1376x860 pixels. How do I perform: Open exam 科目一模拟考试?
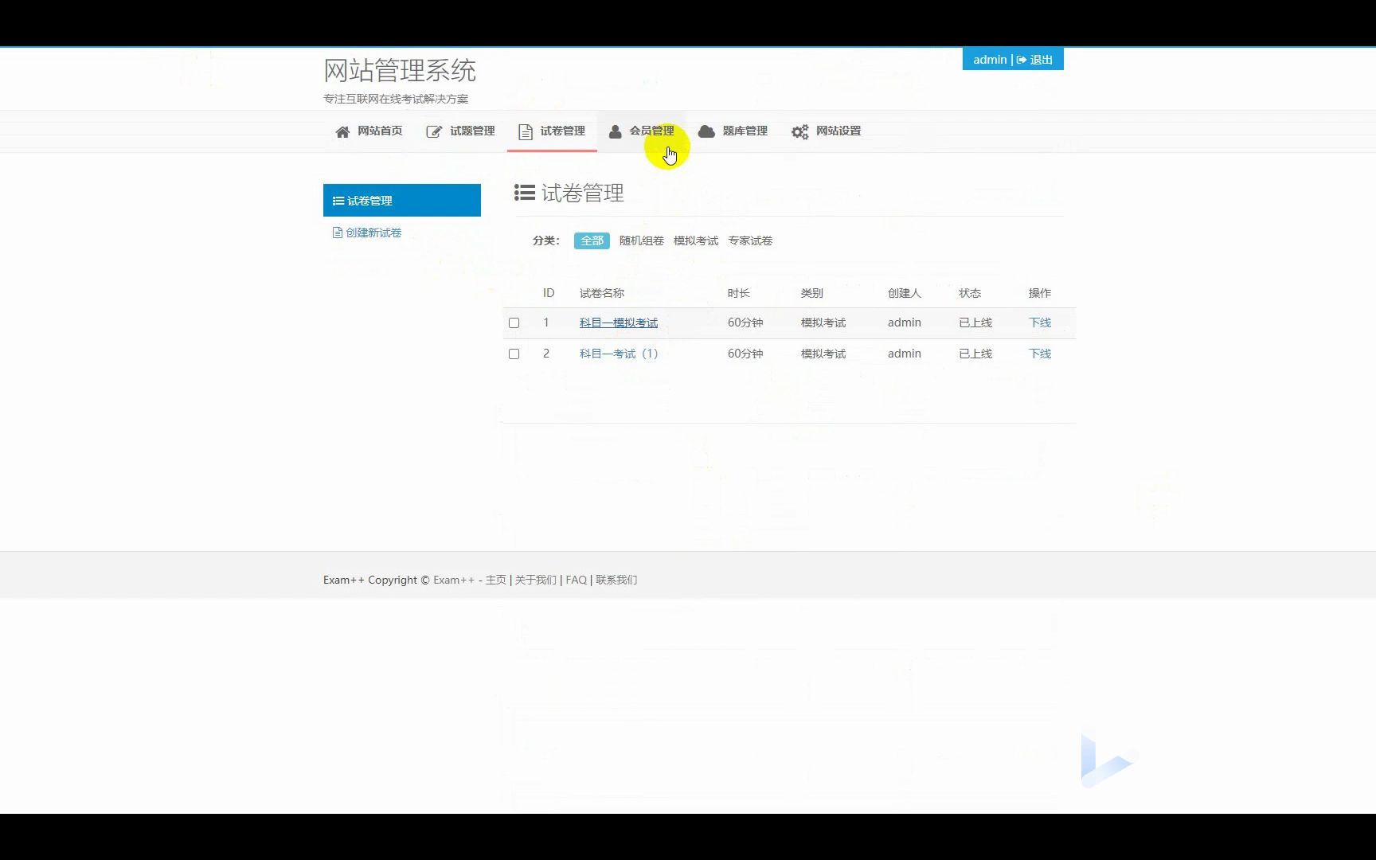pos(619,322)
